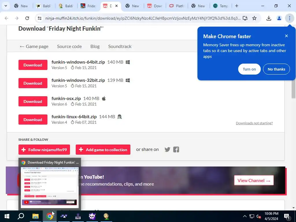The image size is (296, 222).
Task: Click Linux penguin icon beside linux zip
Action: click(119, 117)
